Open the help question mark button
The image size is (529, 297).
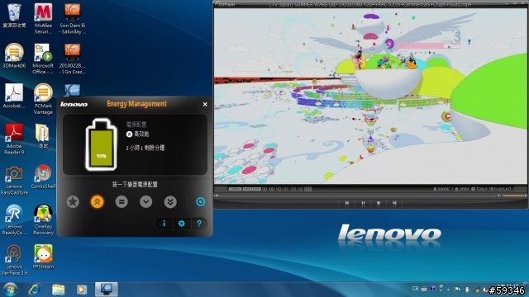(x=199, y=224)
